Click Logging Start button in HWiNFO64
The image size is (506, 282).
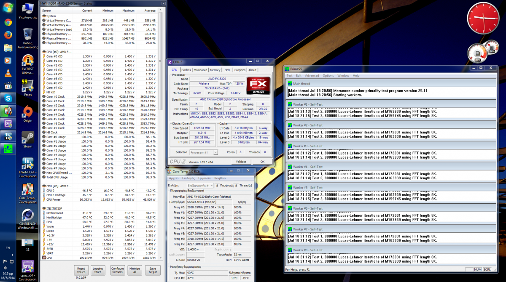98,270
